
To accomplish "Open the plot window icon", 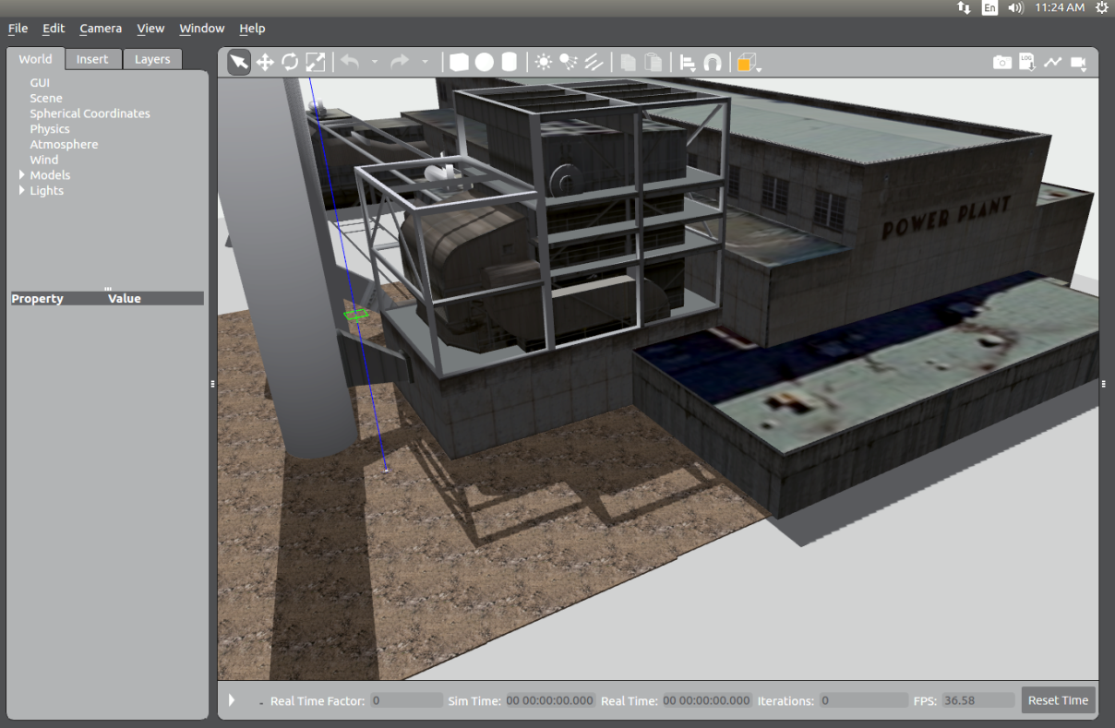I will [1052, 62].
